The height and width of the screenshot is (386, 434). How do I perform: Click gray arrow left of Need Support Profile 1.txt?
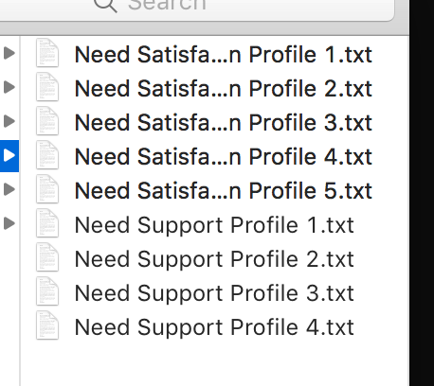pyautogui.click(x=9, y=223)
